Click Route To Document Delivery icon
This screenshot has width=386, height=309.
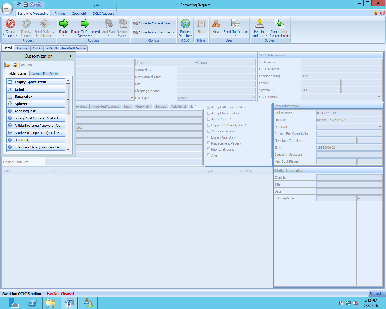(85, 24)
